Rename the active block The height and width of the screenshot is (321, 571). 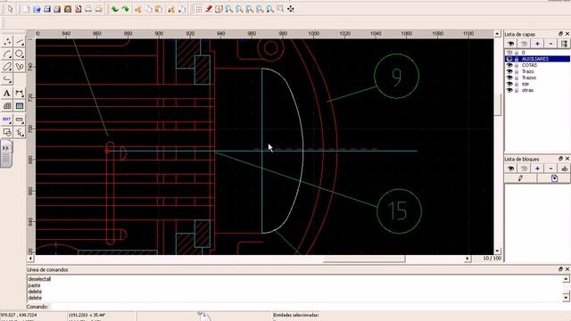[x=564, y=169]
